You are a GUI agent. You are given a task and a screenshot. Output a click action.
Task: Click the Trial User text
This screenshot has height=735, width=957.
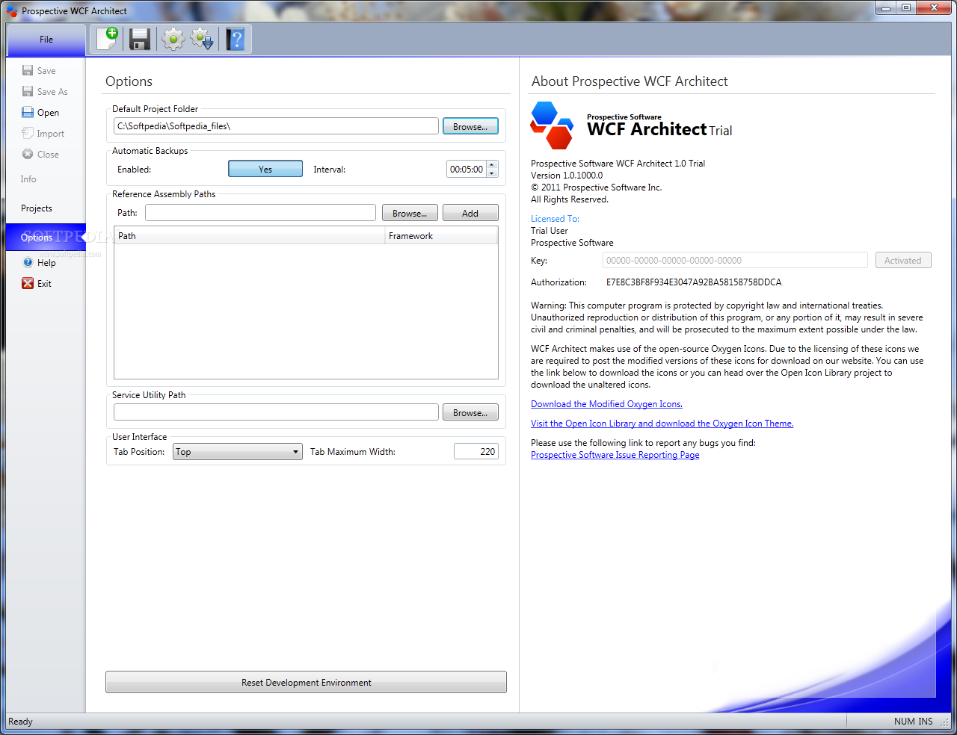click(x=550, y=231)
